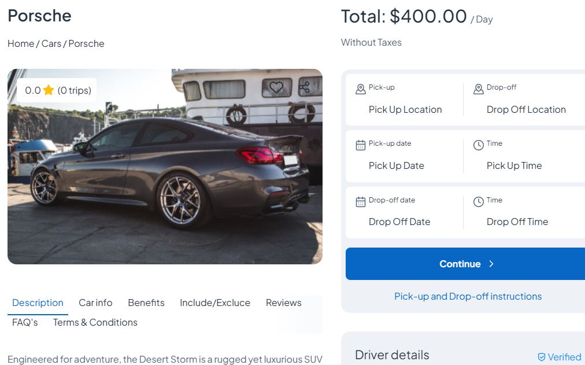Click the drop-off Time clock icon
585x365 pixels.
pos(478,201)
